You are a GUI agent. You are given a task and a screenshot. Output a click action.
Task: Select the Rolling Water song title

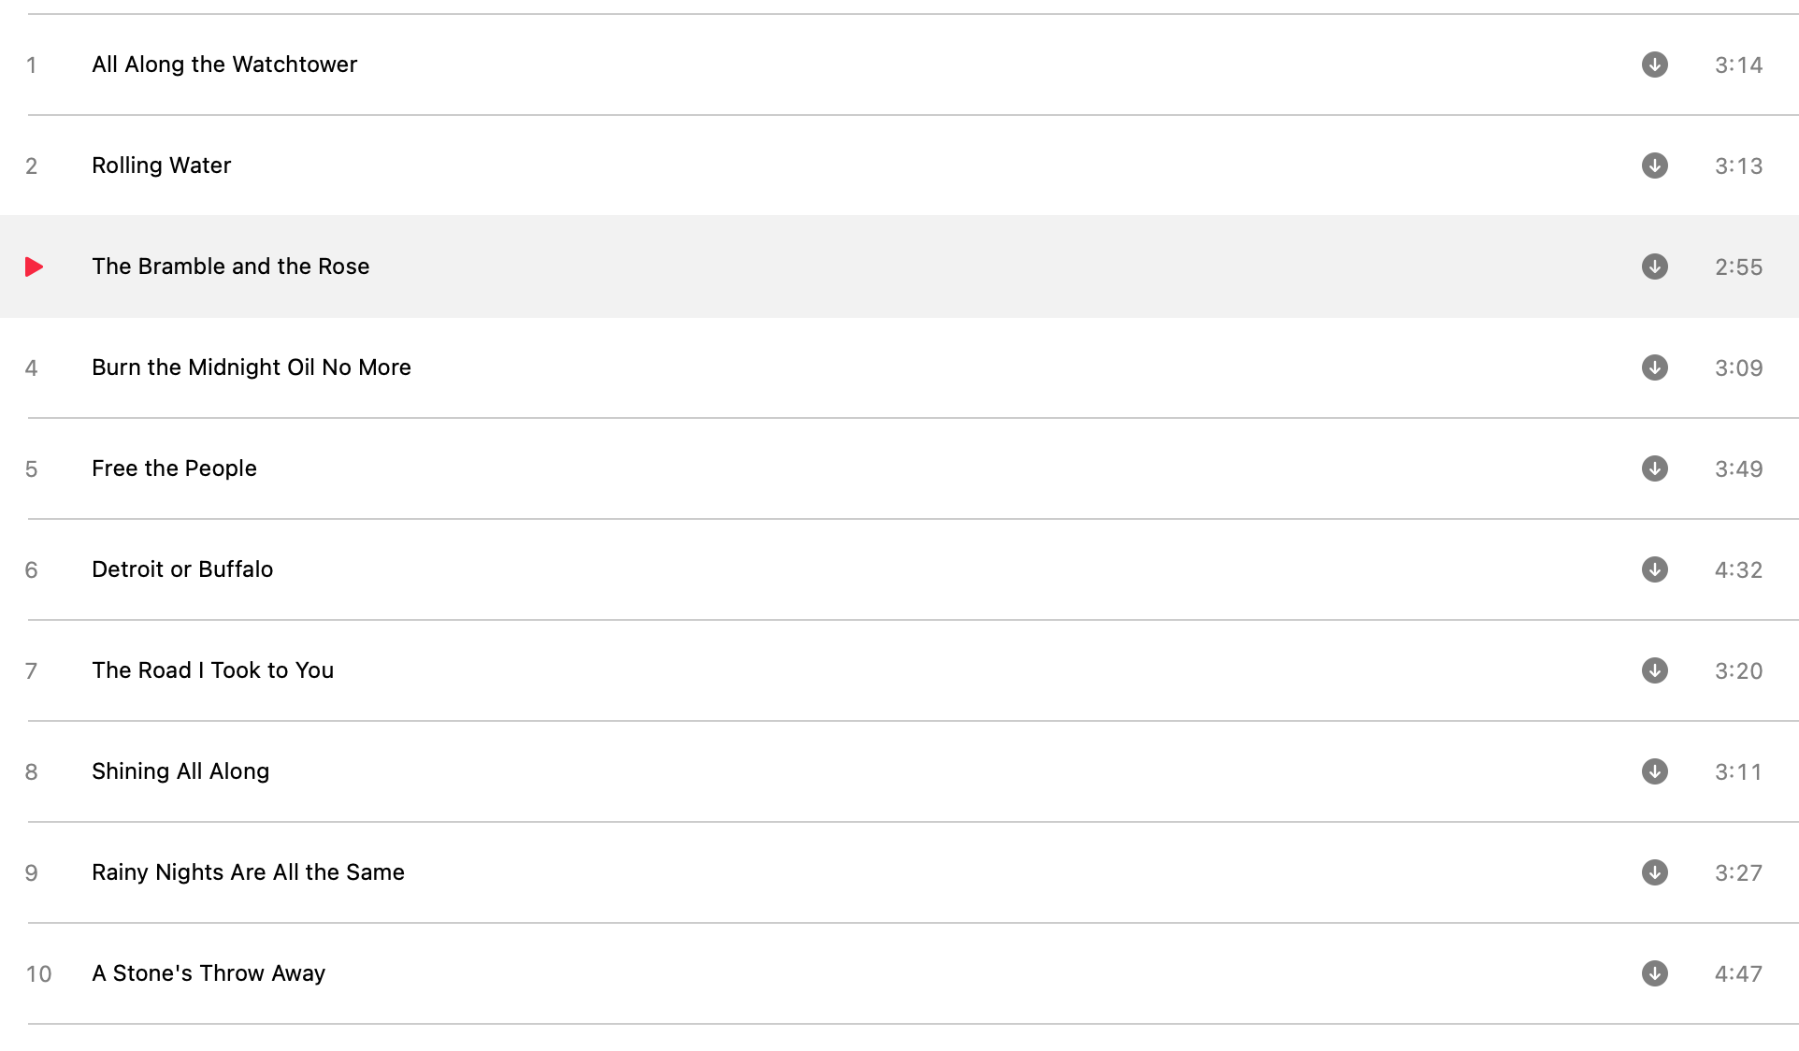tap(161, 166)
